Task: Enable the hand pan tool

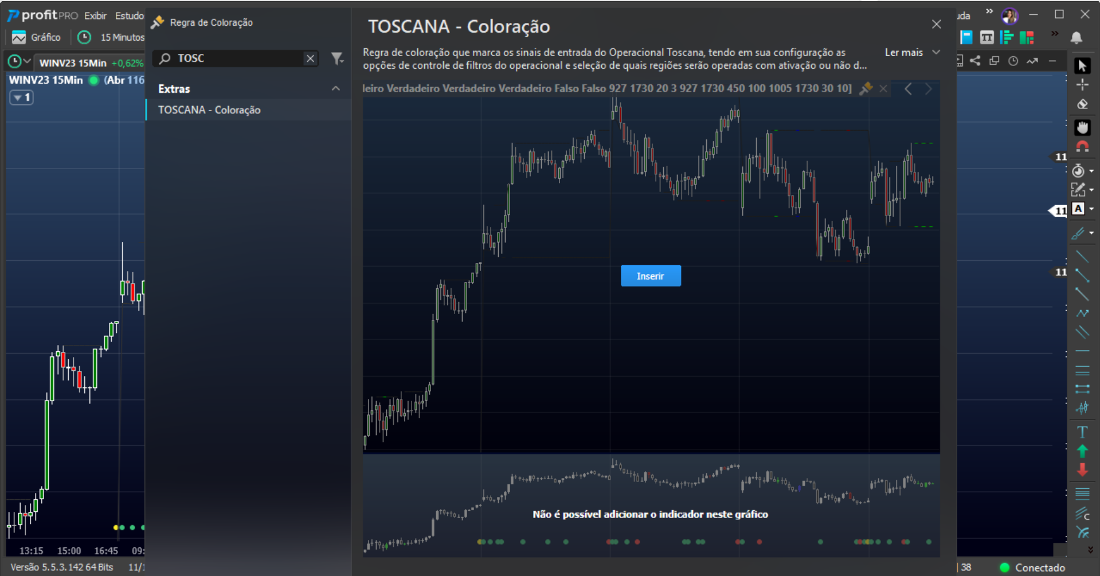Action: (x=1082, y=127)
